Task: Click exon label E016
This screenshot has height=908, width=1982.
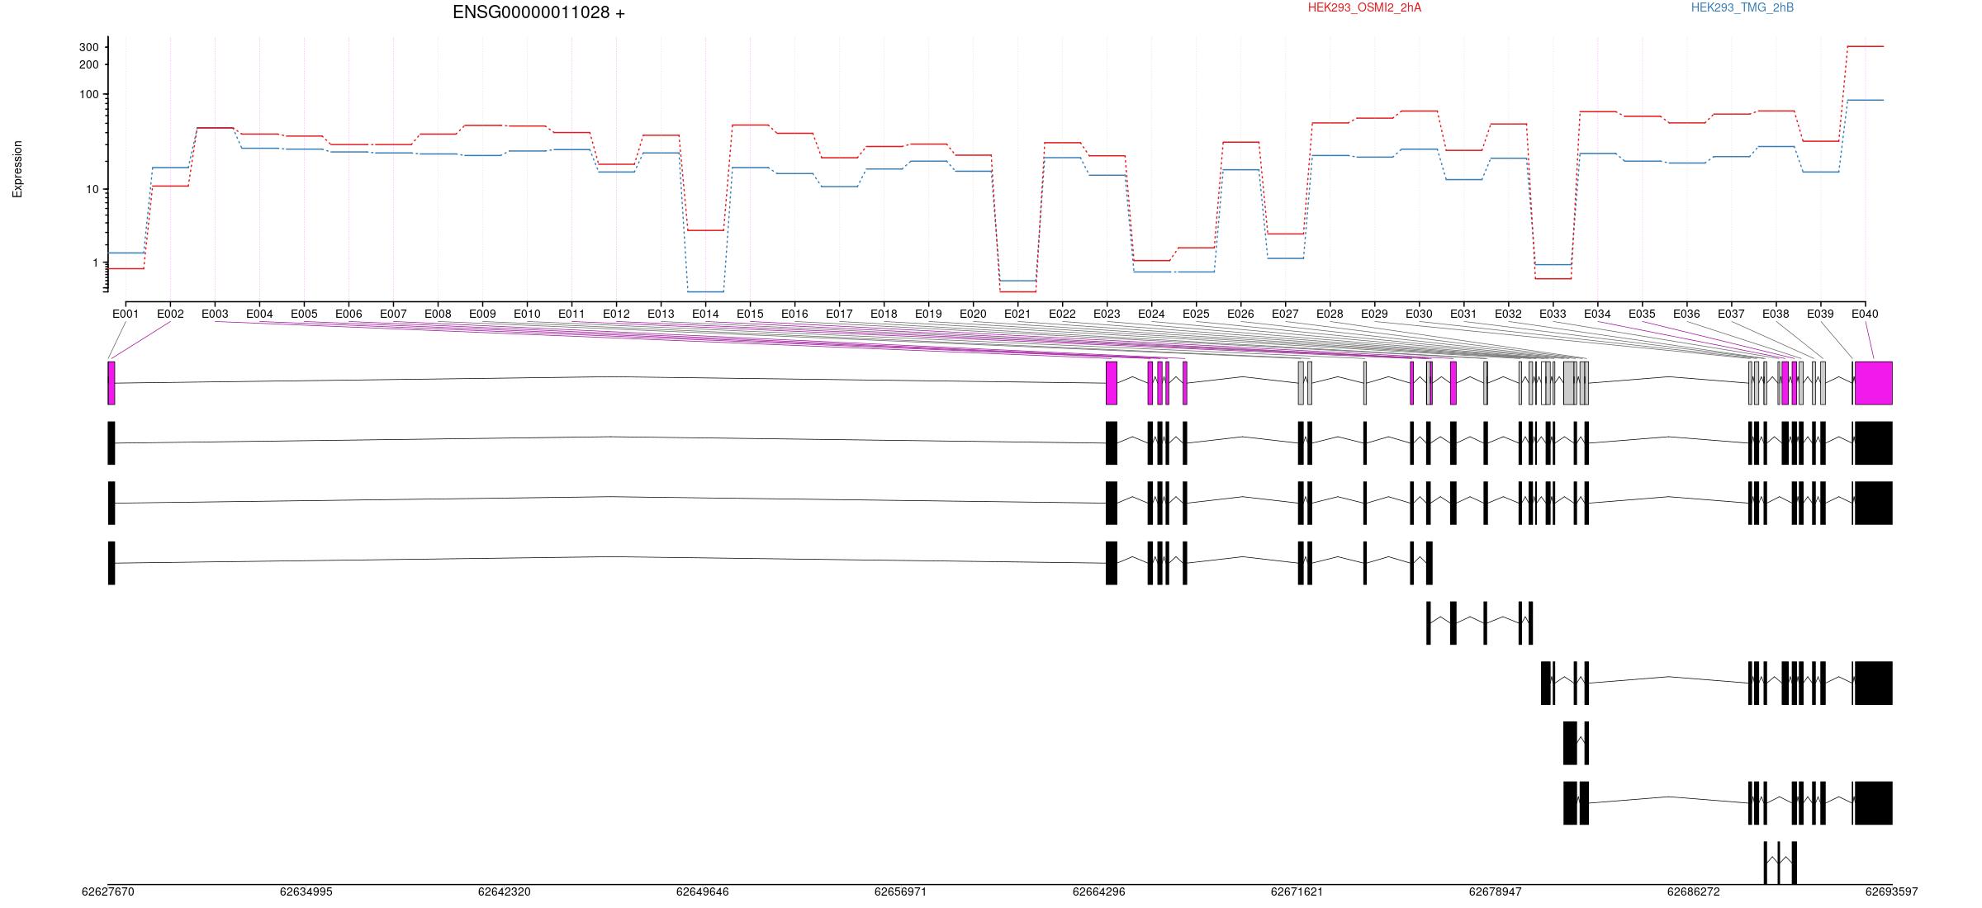Action: (794, 314)
